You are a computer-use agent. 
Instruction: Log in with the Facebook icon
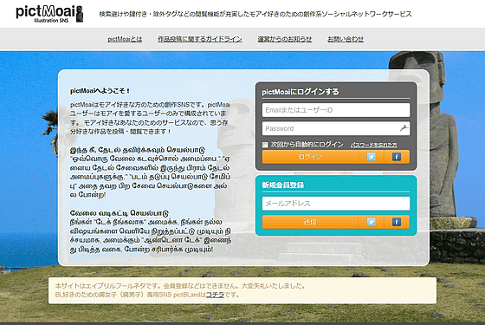397,157
